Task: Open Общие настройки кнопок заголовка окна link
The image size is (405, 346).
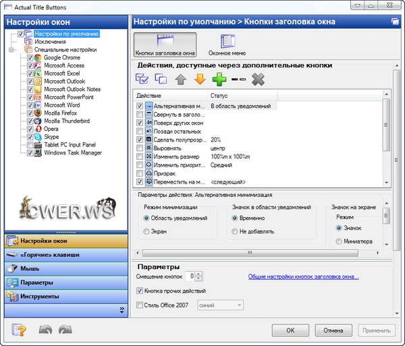Action: pos(303,277)
